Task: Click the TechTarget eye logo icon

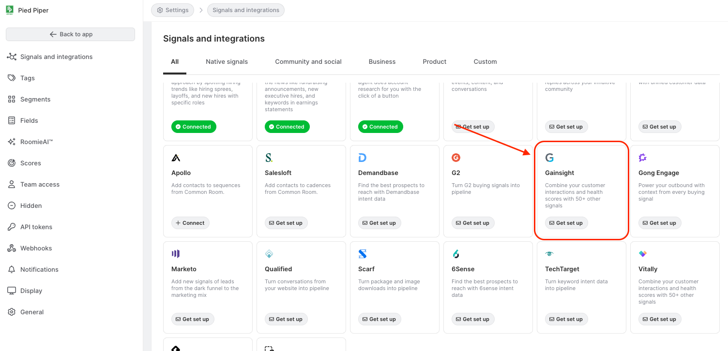Action: click(549, 254)
